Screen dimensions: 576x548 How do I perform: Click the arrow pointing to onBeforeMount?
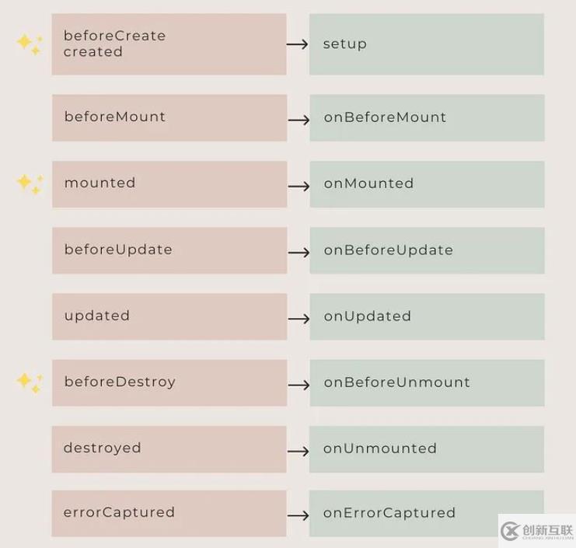pos(298,119)
